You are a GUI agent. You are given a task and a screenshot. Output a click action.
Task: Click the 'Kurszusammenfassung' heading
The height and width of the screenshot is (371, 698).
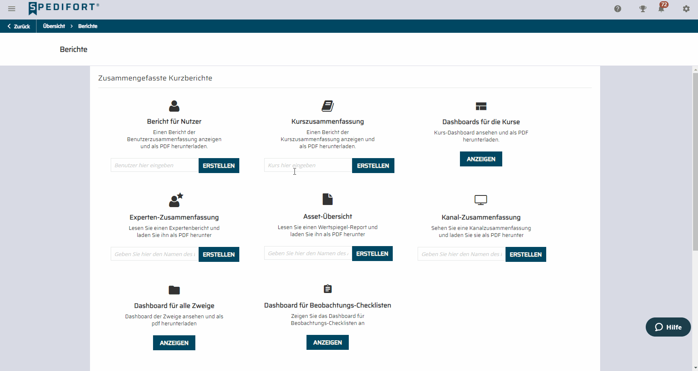pos(328,122)
